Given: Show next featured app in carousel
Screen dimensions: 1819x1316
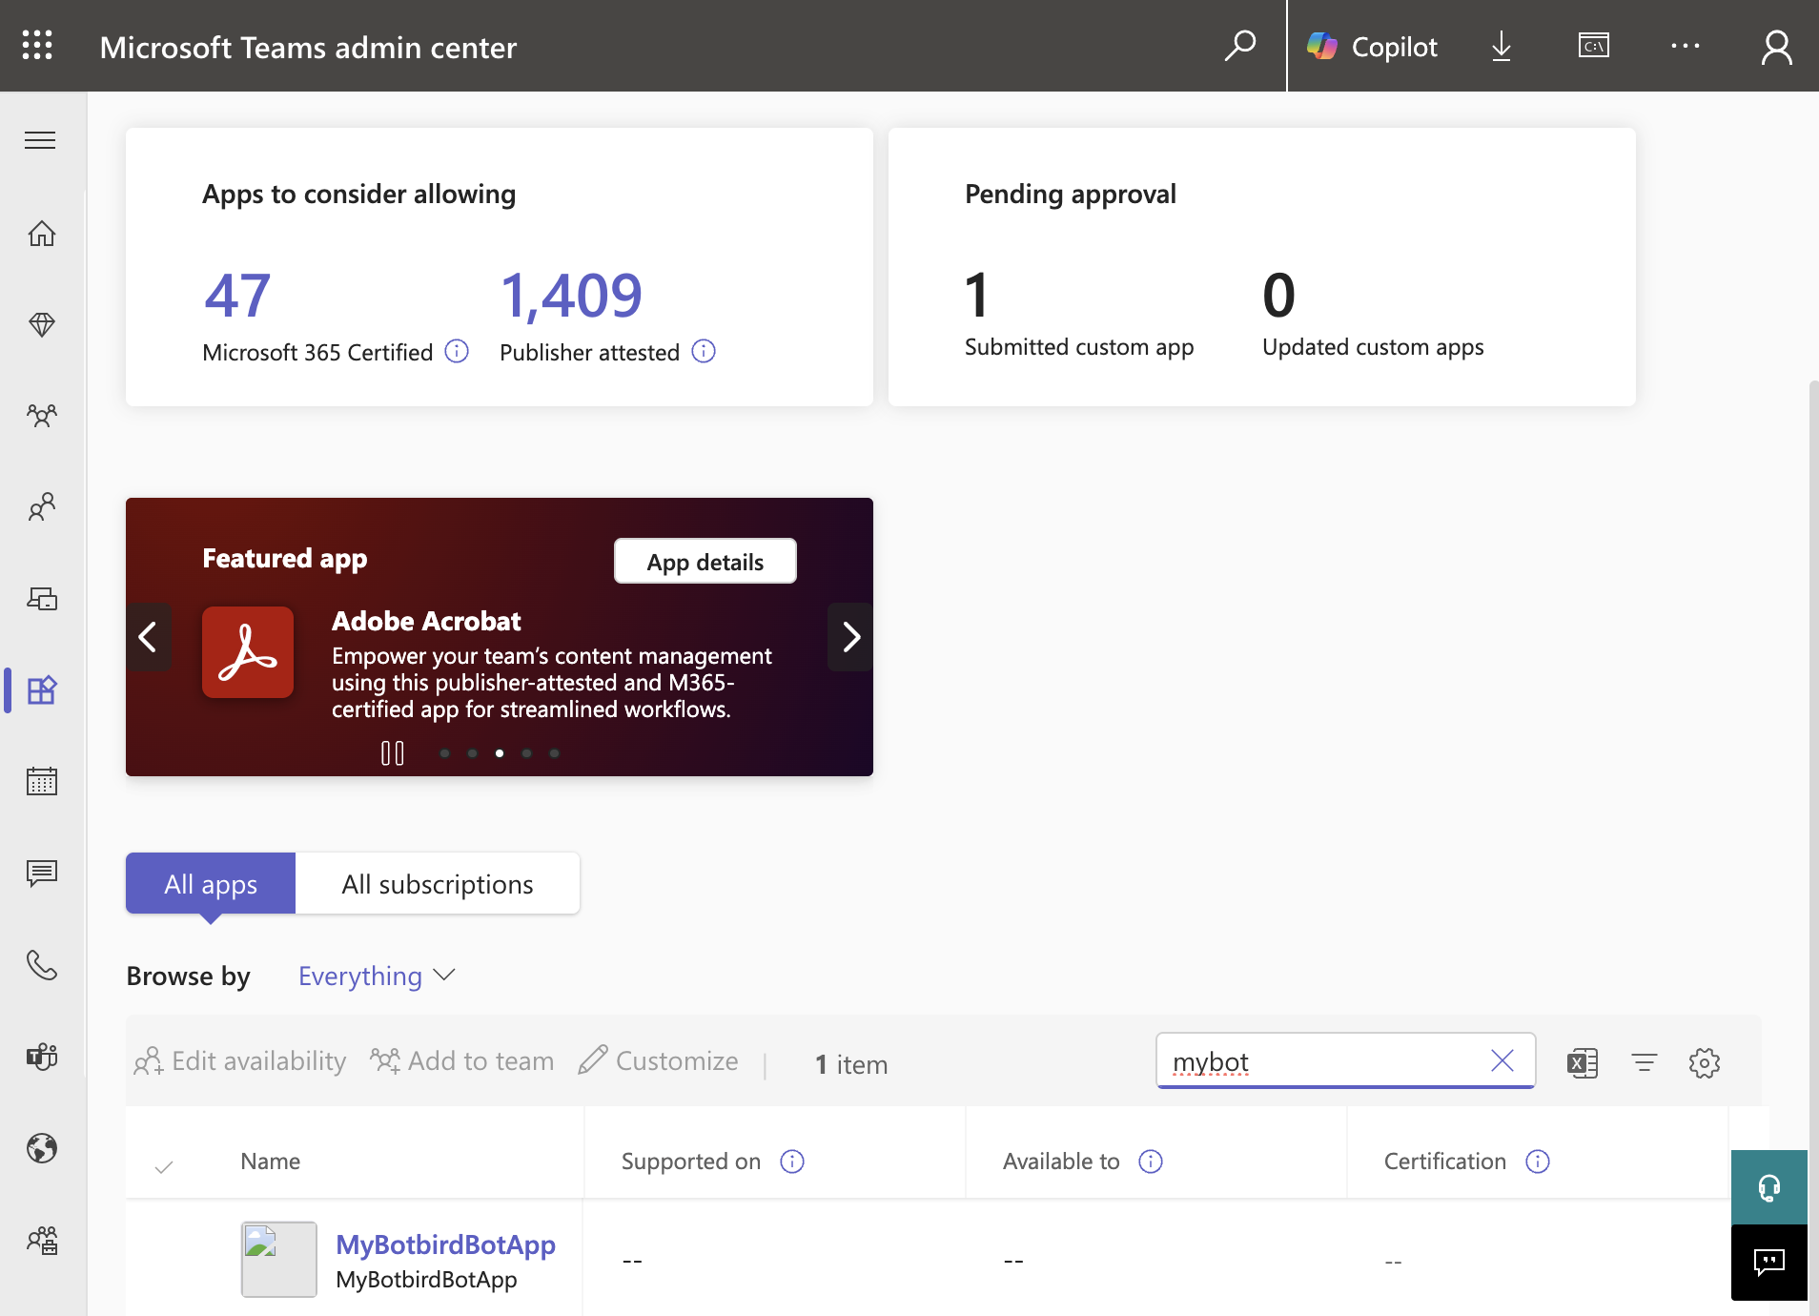Looking at the screenshot, I should (850, 637).
